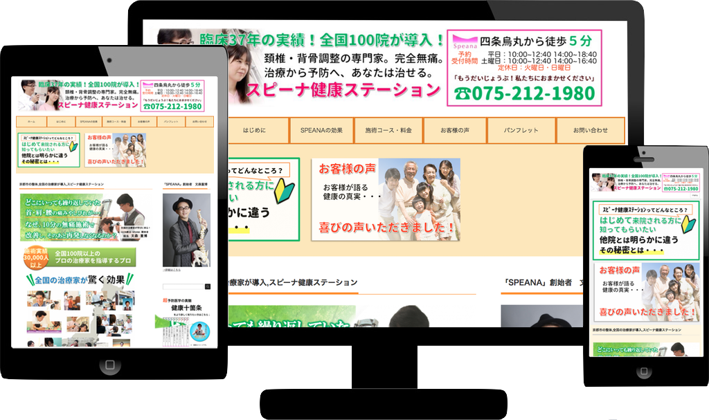Click the search input field on the tablet
Viewport: 709px width, 420px height.
(x=183, y=286)
